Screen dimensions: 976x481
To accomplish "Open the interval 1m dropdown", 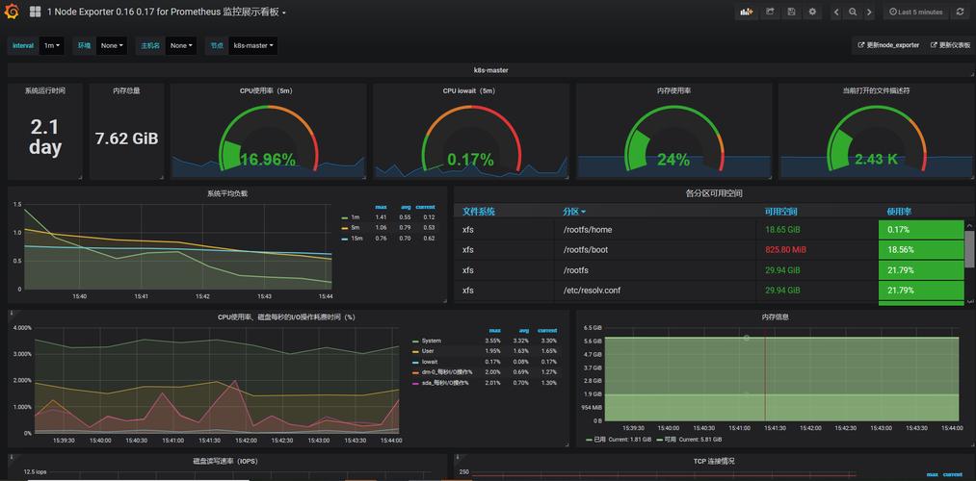I will point(52,45).
